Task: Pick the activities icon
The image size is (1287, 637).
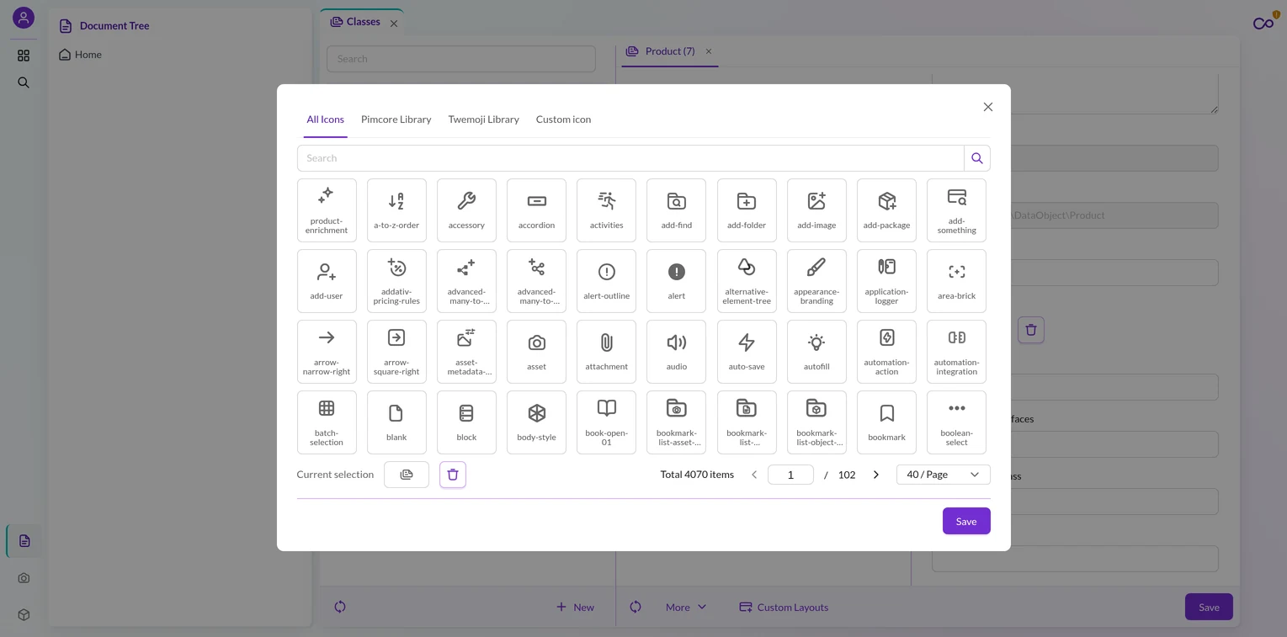Action: click(x=606, y=210)
